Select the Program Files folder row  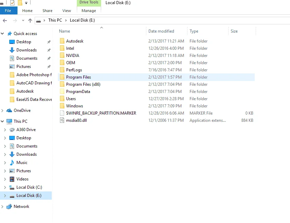coord(156,77)
